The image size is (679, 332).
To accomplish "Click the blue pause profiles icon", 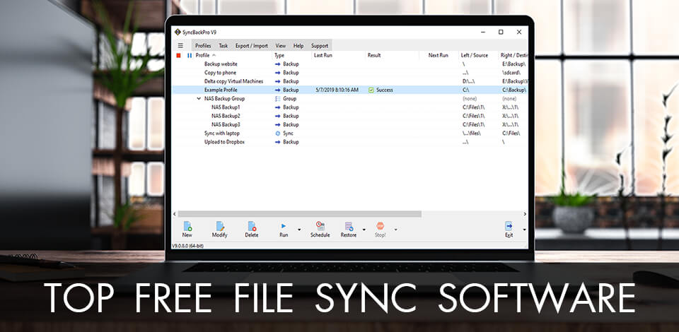I will pyautogui.click(x=190, y=55).
